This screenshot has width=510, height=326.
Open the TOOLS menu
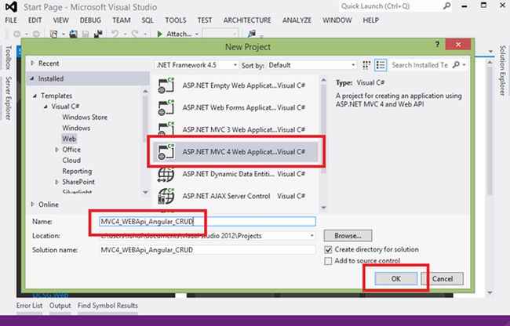pos(176,20)
